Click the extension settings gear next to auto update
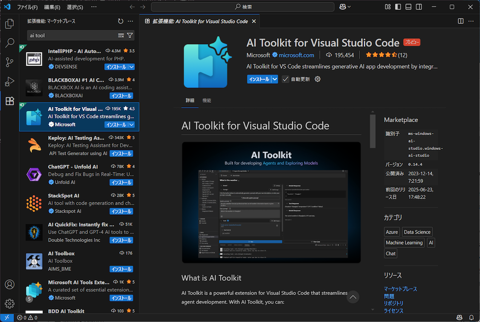Image resolution: width=480 pixels, height=322 pixels. click(317, 79)
